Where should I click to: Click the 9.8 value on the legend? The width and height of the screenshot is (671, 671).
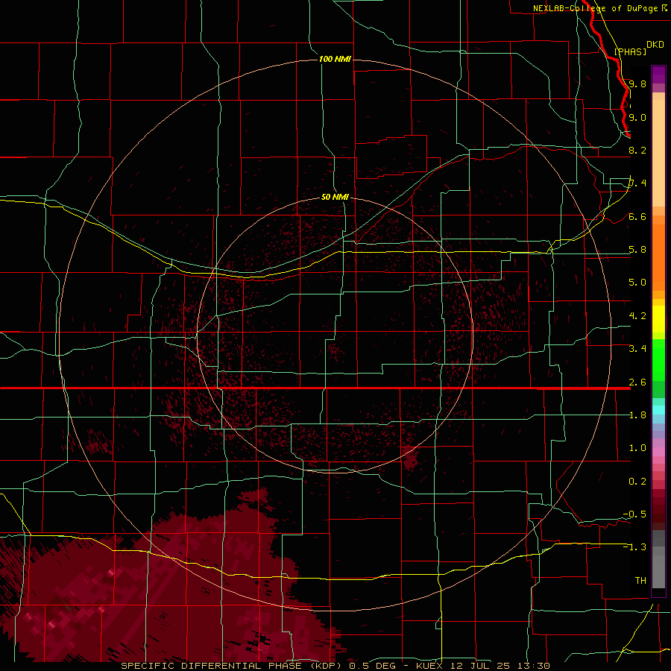[x=637, y=84]
